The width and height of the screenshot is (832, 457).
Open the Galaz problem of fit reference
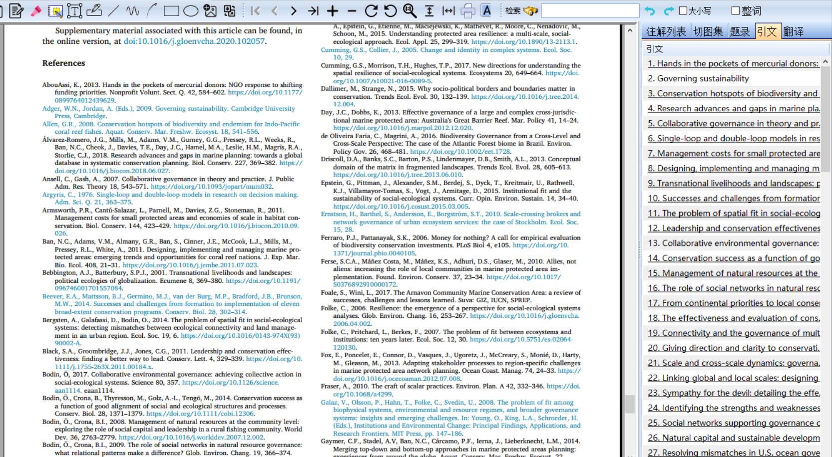[450, 418]
